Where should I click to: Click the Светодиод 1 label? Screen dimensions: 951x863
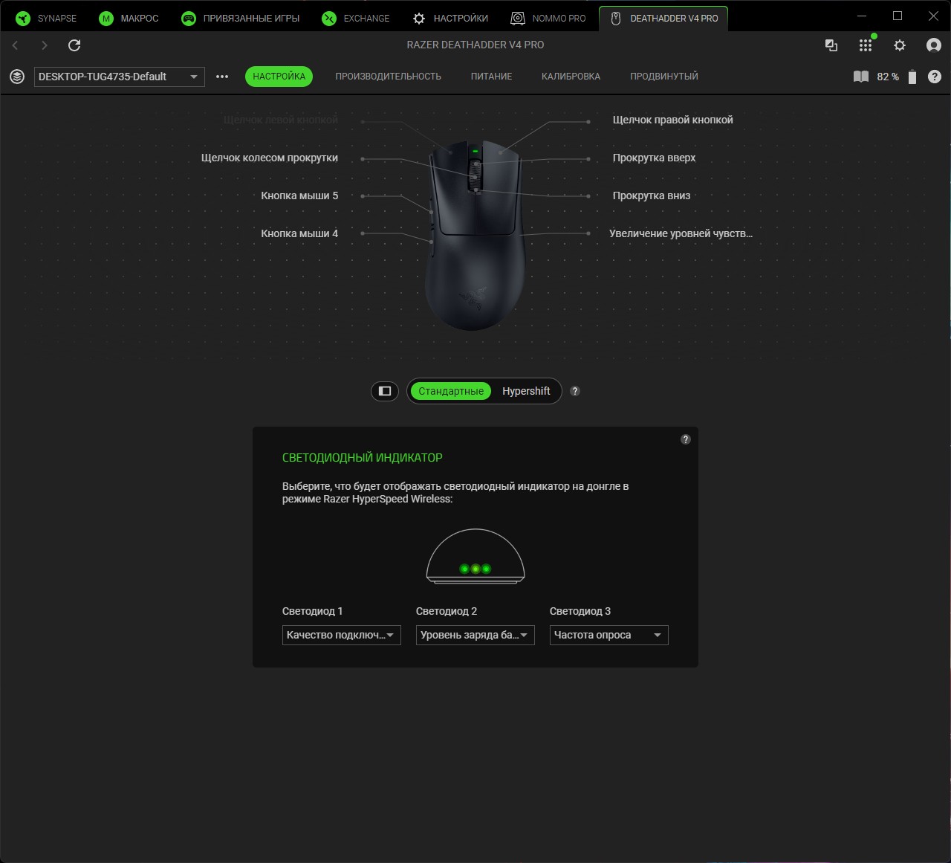pyautogui.click(x=312, y=611)
